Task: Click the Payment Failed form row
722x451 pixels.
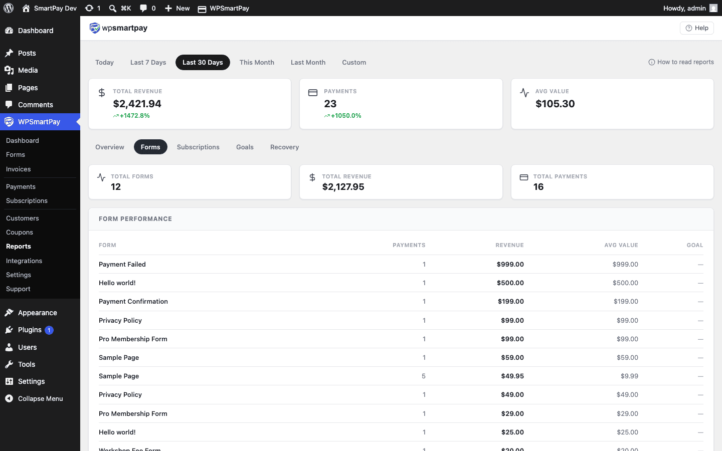Action: 401,264
